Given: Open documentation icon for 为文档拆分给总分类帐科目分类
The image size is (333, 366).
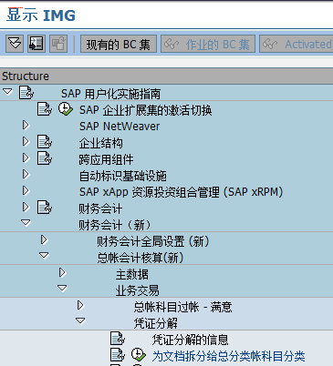Looking at the screenshot, I should (x=118, y=355).
